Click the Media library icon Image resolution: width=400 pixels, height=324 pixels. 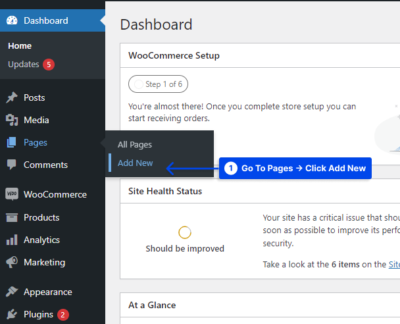point(12,120)
